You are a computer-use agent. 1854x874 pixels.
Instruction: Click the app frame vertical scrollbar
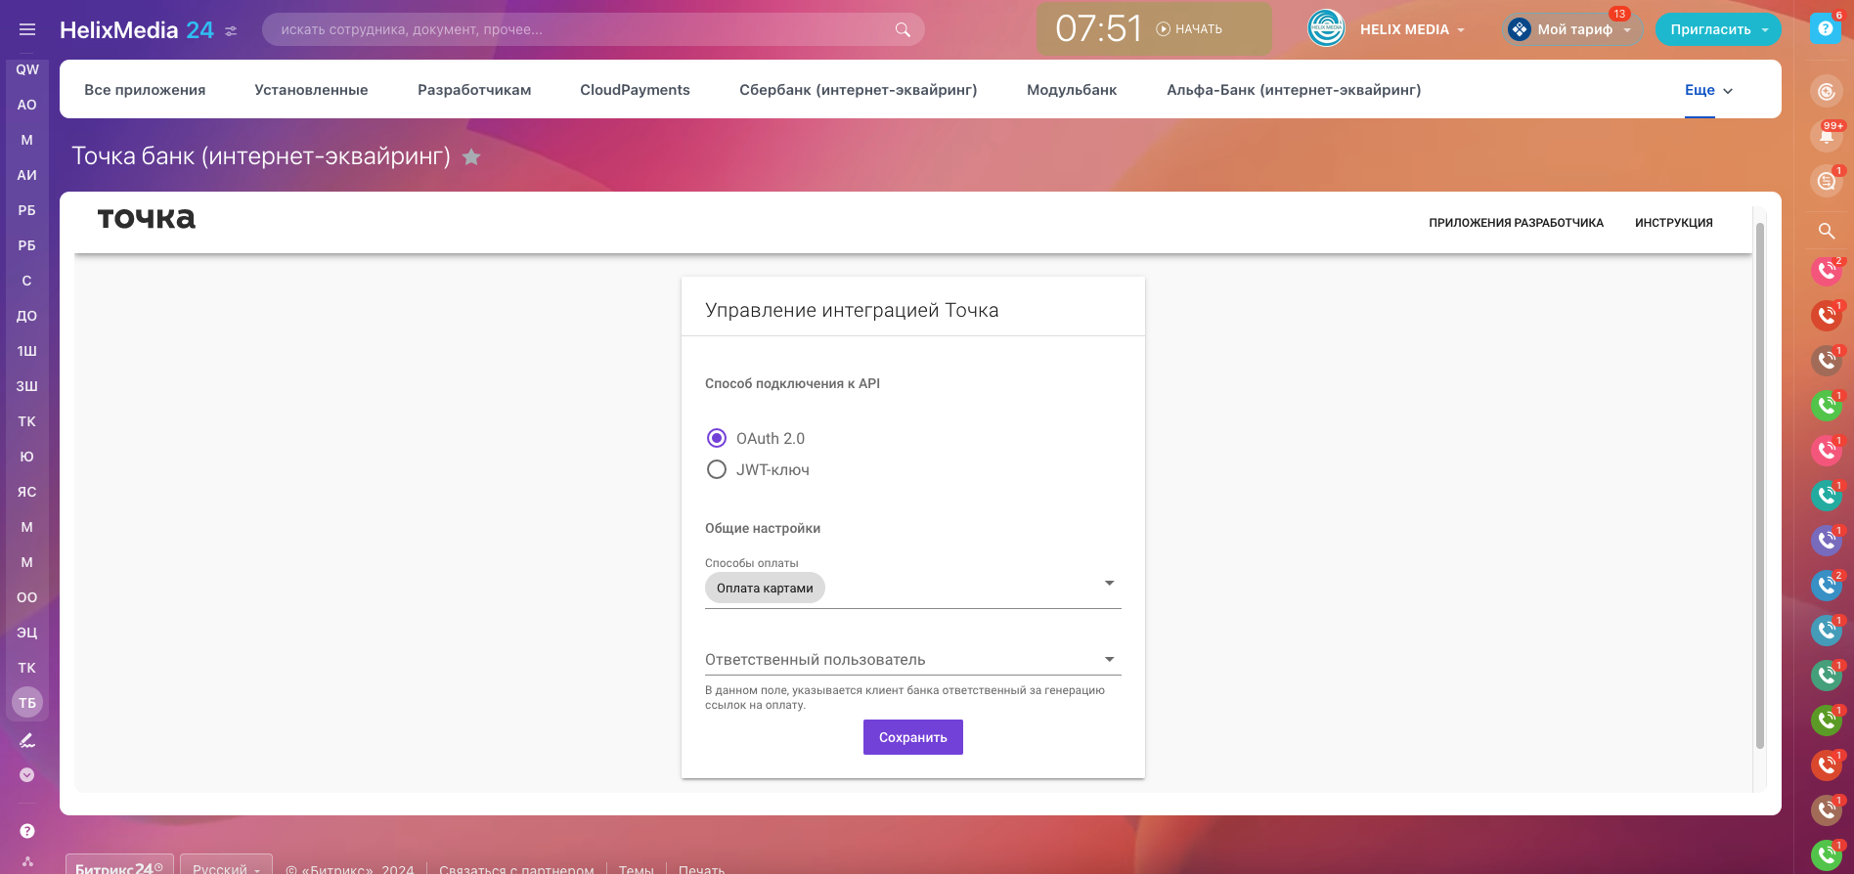[x=1760, y=487]
